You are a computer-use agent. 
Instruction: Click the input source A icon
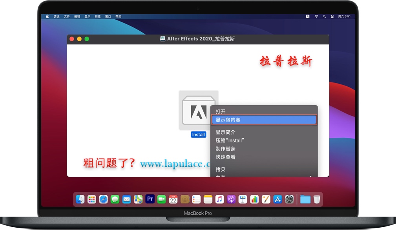[x=308, y=16]
